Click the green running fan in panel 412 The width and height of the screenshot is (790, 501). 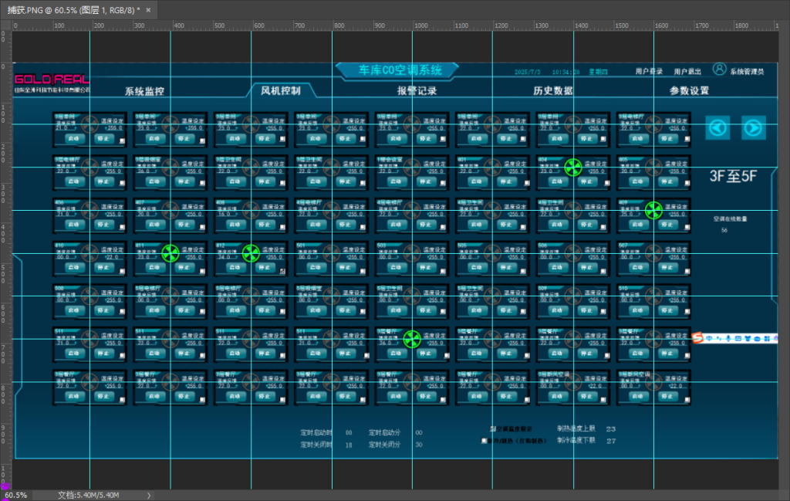(x=251, y=253)
